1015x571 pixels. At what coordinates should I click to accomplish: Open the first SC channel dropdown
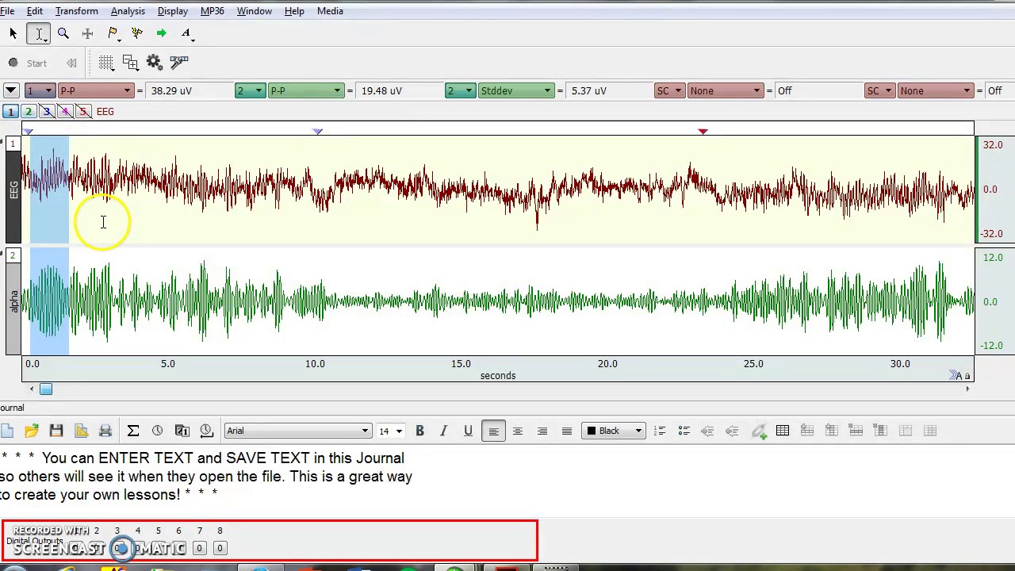coord(669,91)
